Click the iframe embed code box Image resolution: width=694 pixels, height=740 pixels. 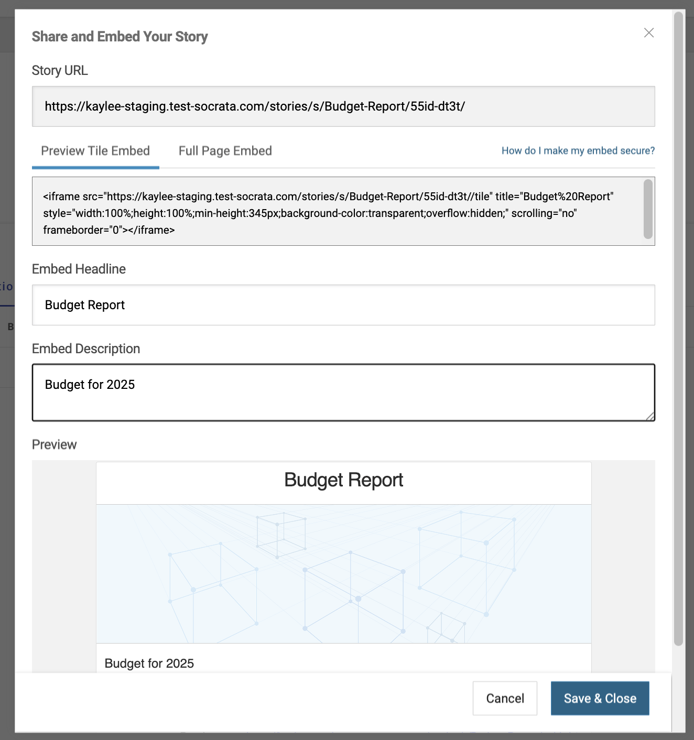[343, 211]
